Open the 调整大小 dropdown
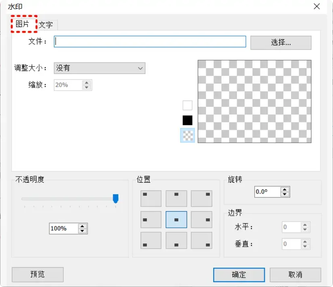Screen dimensions: 333x287 140,68
